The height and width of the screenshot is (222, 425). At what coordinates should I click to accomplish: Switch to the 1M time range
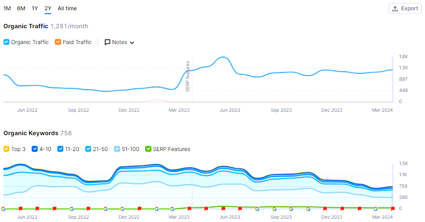point(7,9)
